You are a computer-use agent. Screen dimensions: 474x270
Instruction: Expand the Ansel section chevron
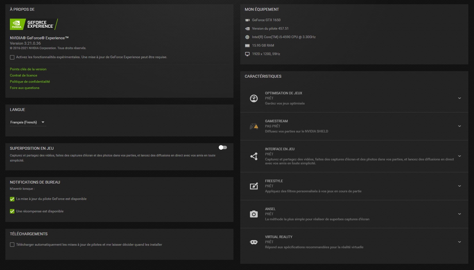pos(460,214)
